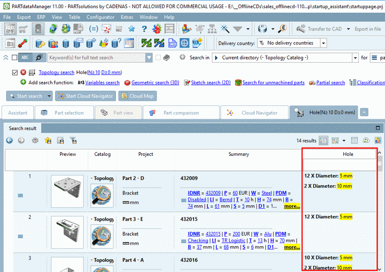Expand the Start search dropdown arrow
This screenshot has width=385, height=272.
(49, 96)
